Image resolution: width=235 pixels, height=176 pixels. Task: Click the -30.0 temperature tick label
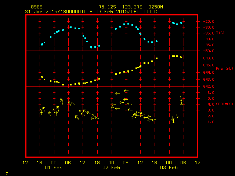point(209,27)
